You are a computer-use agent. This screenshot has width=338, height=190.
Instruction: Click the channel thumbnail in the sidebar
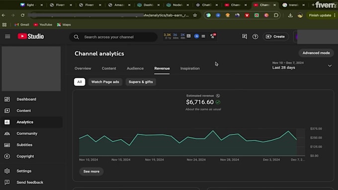[x=31, y=69]
